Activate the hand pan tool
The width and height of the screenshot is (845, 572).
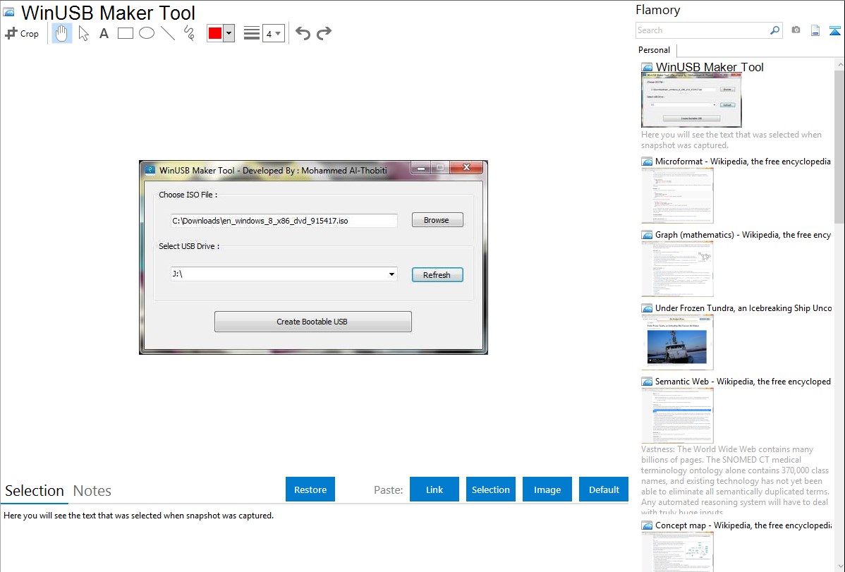point(62,33)
